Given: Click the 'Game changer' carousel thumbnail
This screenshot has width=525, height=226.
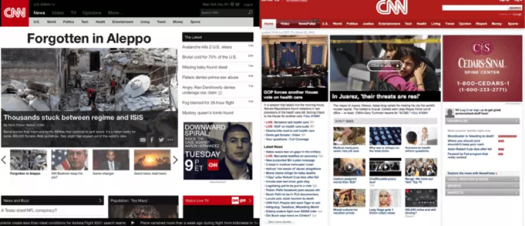Looking at the screenshot, I should 111,160.
